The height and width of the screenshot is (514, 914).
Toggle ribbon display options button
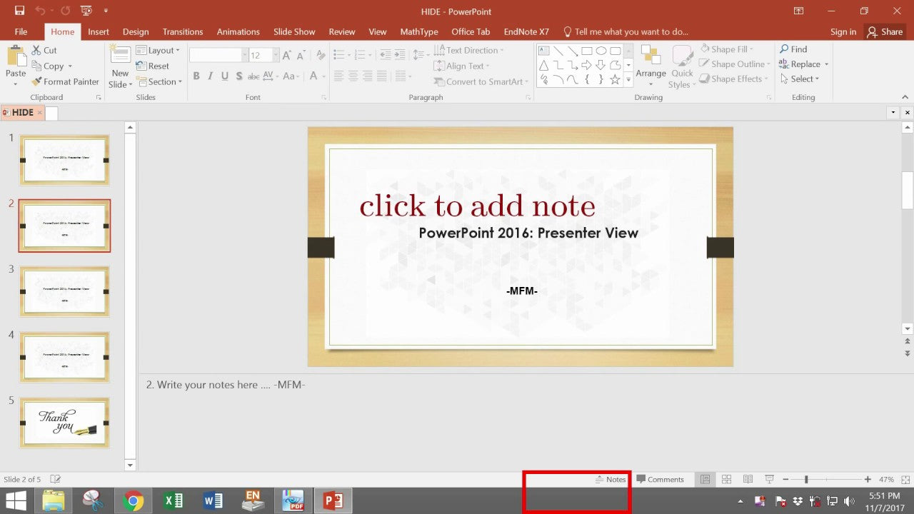798,11
